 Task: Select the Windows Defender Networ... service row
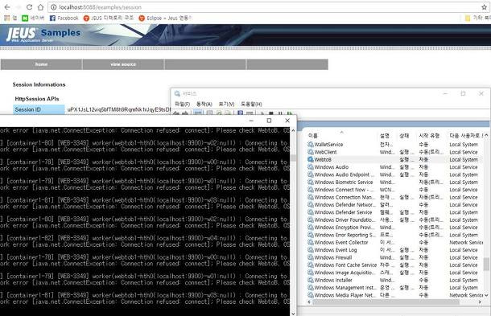395,204
